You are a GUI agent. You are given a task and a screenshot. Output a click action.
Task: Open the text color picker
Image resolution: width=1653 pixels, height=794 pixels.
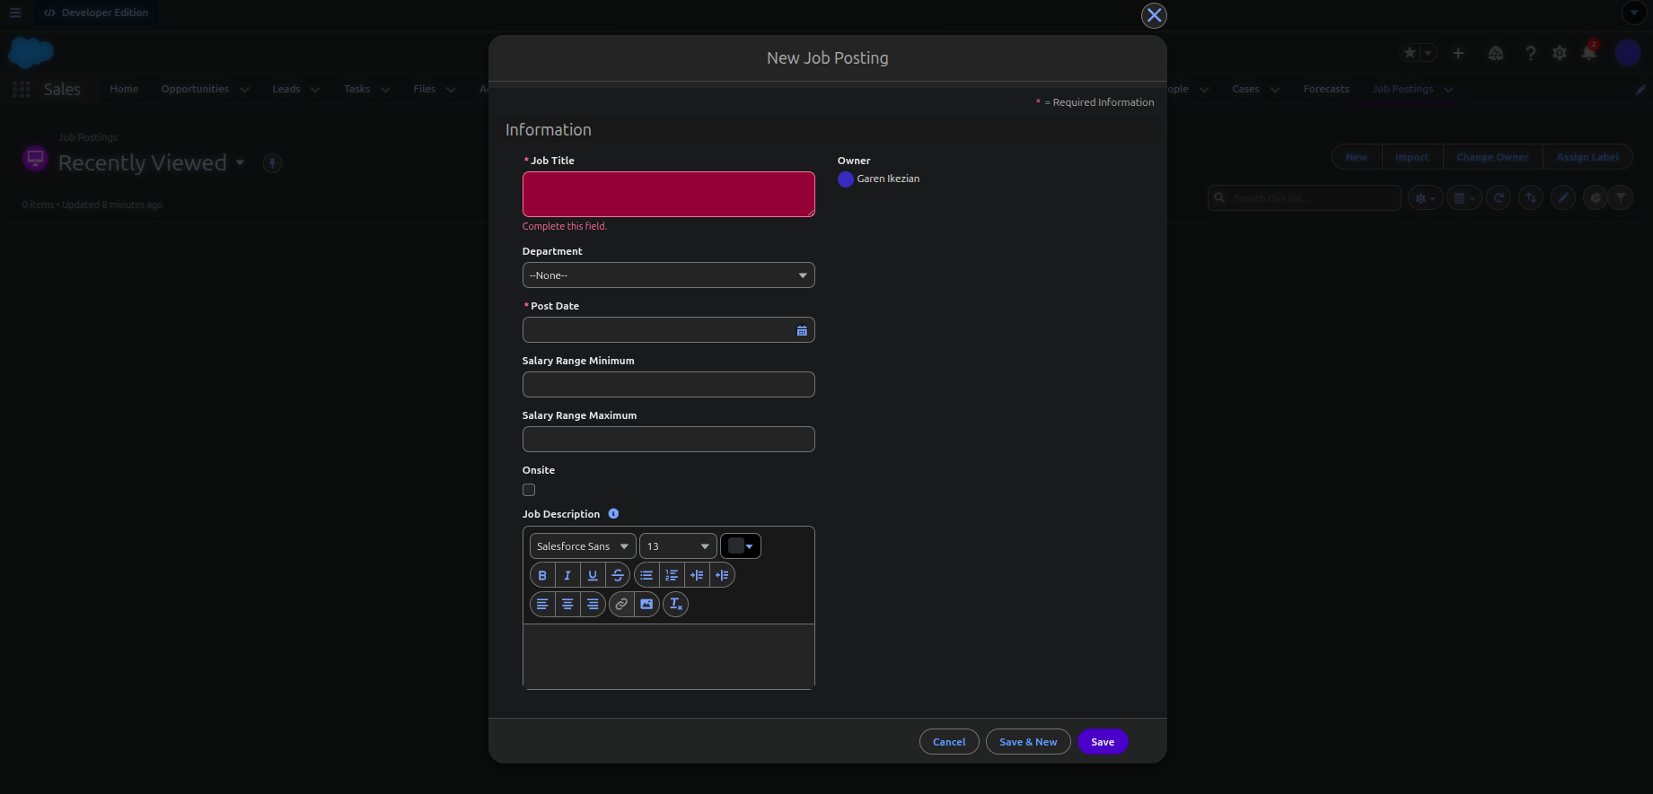(741, 546)
